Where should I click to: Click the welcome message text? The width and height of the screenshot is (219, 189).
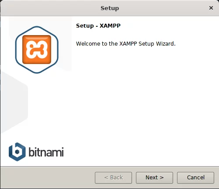point(126,44)
